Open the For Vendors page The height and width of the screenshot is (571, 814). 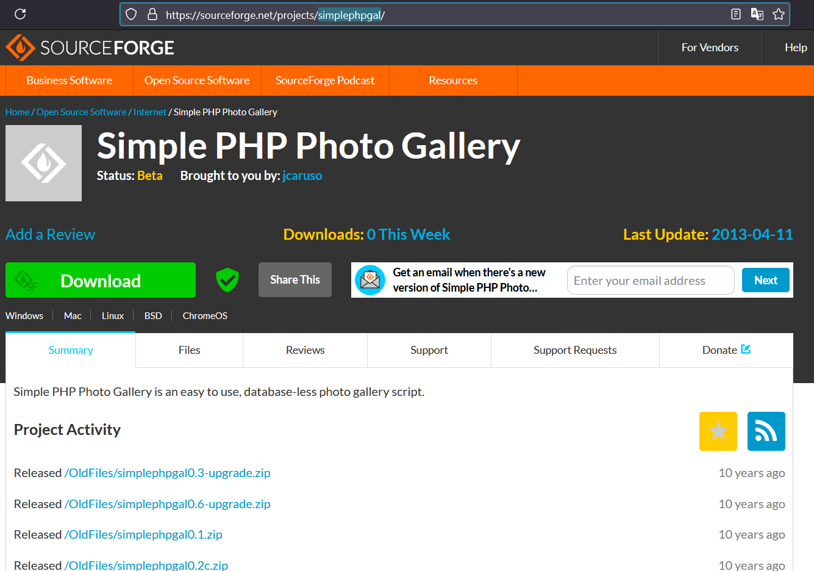pos(710,48)
